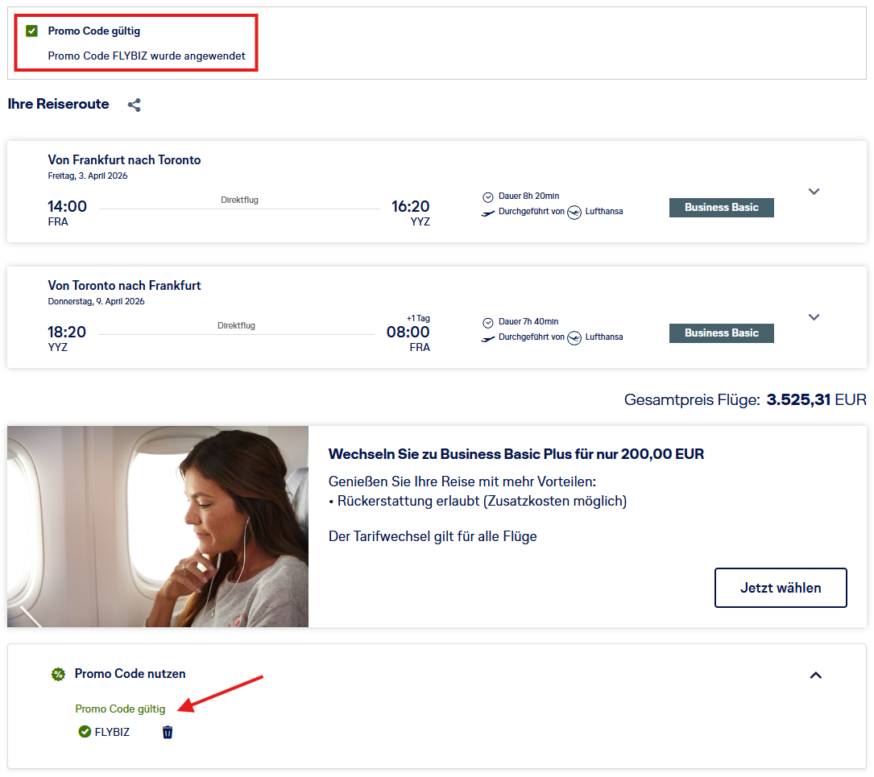This screenshot has width=874, height=777.
Task: Collapse the Promo Code nutzen section
Action: point(816,676)
